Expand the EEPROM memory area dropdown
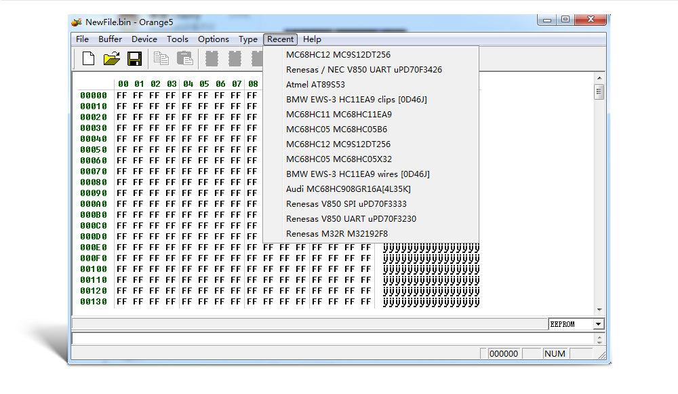 (597, 324)
